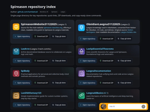Copy git clone for LaeSpiEssentialTheorems
The height and width of the screenshot is (112, 150).
click(x=124, y=61)
